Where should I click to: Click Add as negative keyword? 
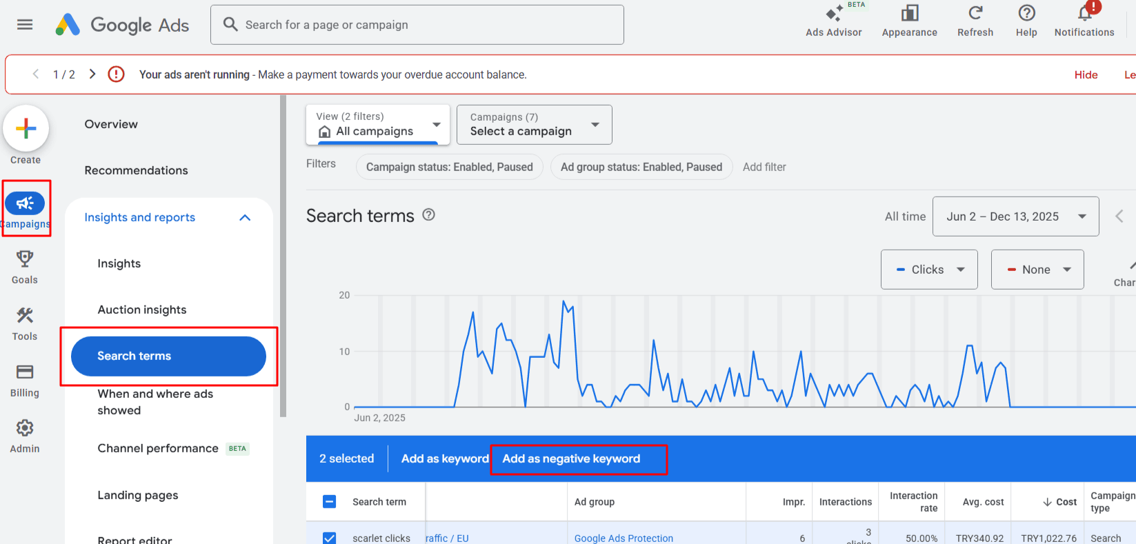571,459
